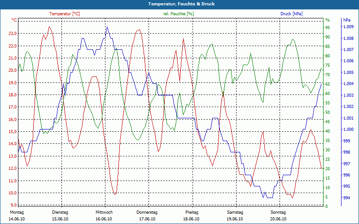Click the '994' pressure axis value

346,198
